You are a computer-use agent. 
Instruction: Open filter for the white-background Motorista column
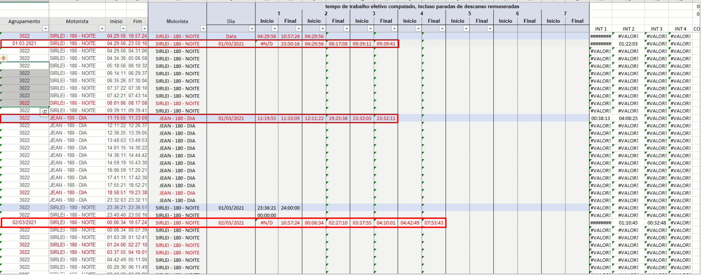pos(102,29)
